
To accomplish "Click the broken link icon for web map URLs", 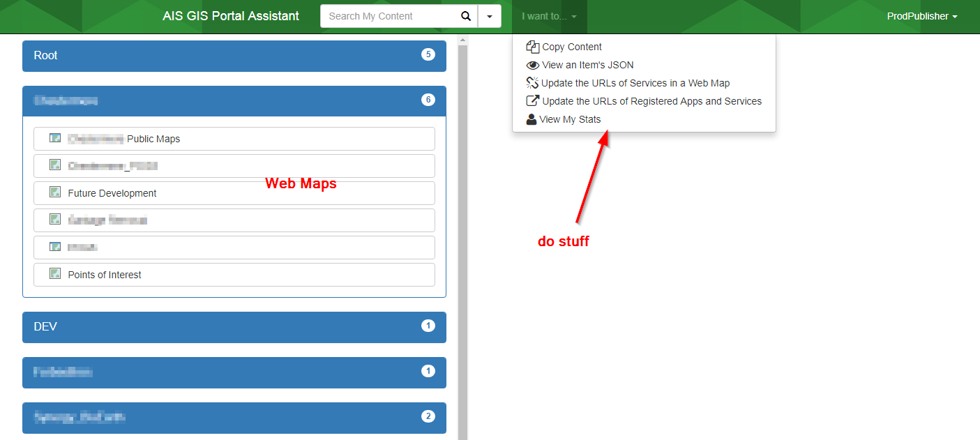I will tap(532, 83).
